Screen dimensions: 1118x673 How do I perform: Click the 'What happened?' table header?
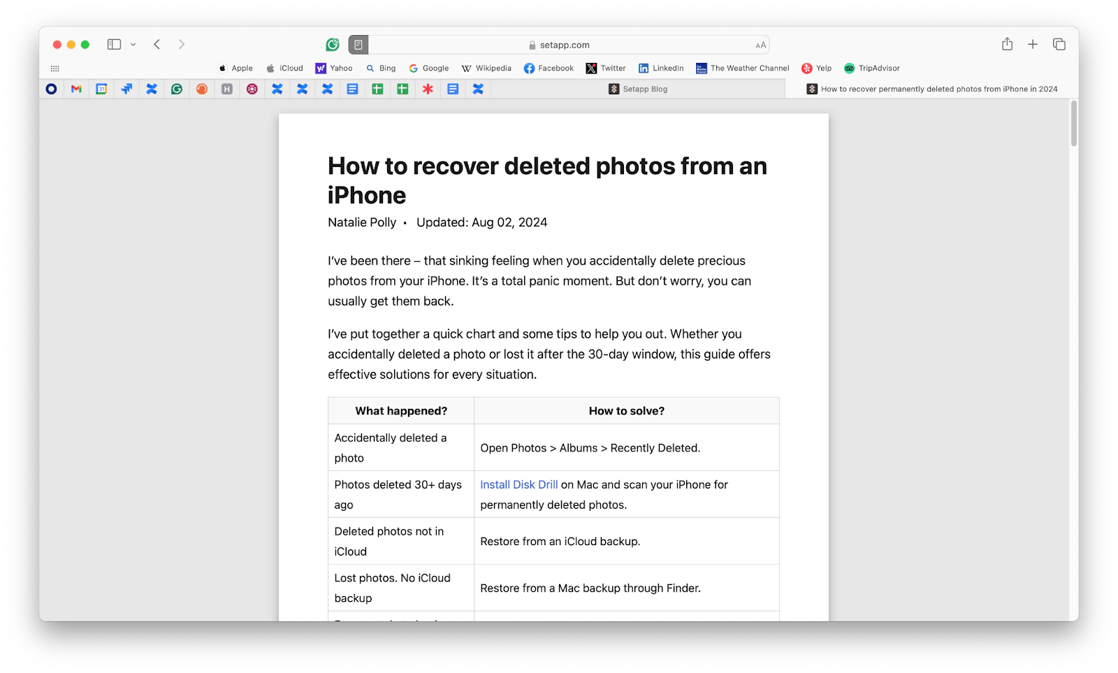[x=401, y=411]
